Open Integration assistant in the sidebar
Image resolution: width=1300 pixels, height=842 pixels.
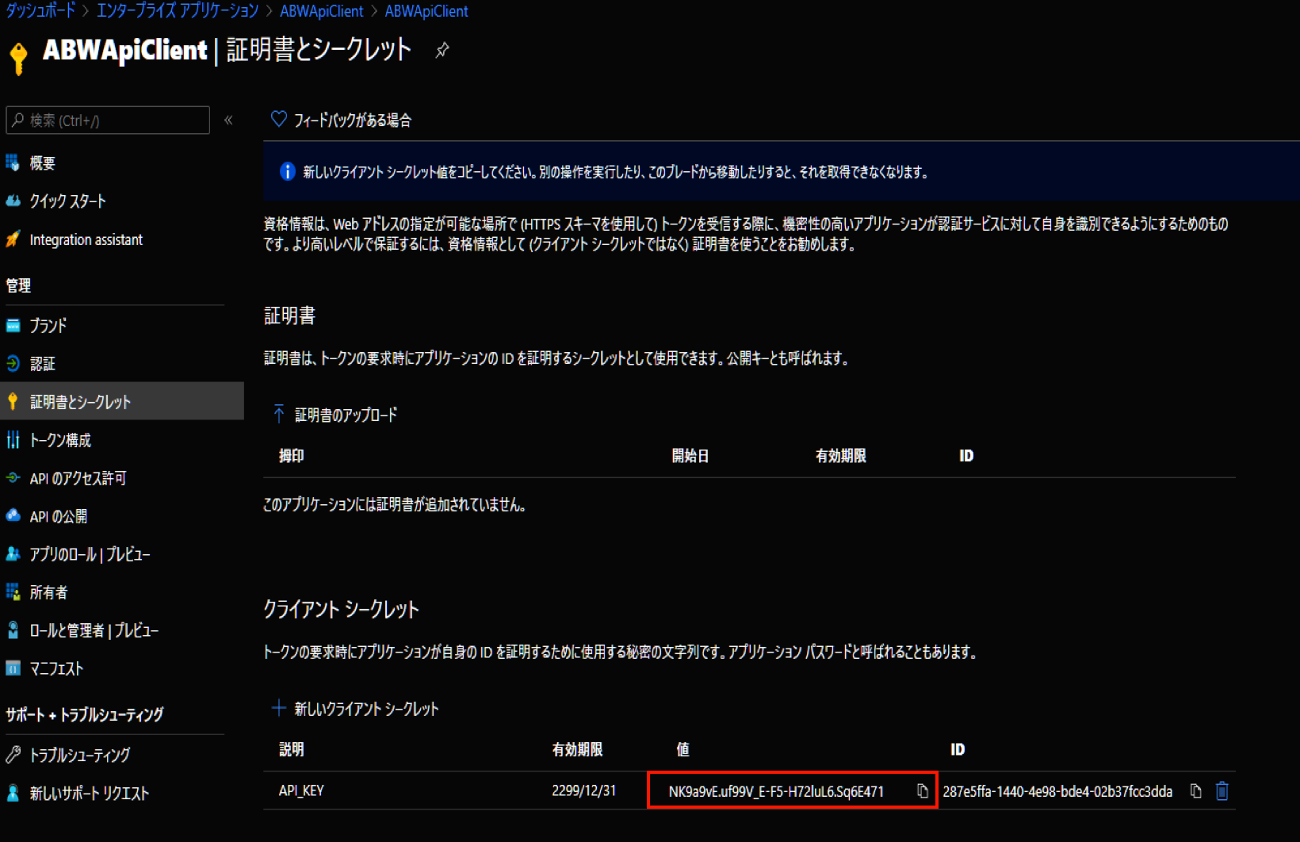click(86, 239)
